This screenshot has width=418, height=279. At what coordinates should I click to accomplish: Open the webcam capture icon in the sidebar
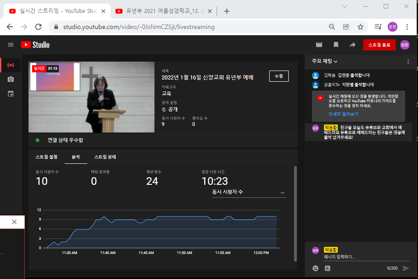pyautogui.click(x=10, y=79)
